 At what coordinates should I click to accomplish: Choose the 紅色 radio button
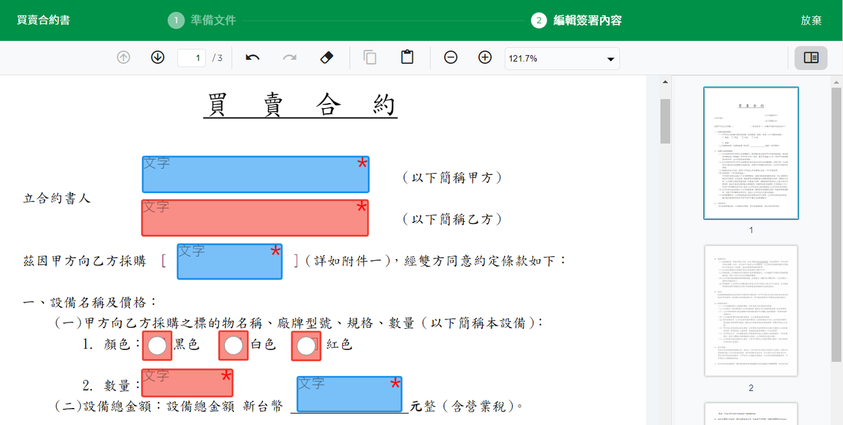point(306,346)
